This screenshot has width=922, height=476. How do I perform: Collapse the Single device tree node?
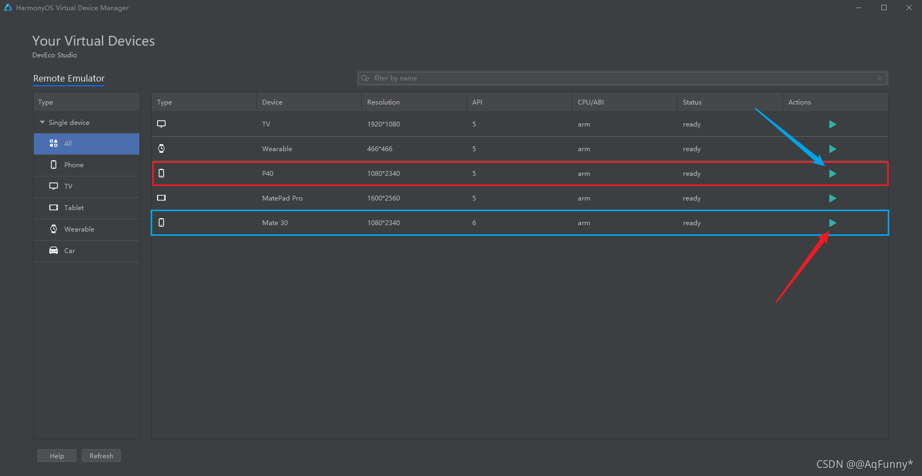pyautogui.click(x=42, y=123)
